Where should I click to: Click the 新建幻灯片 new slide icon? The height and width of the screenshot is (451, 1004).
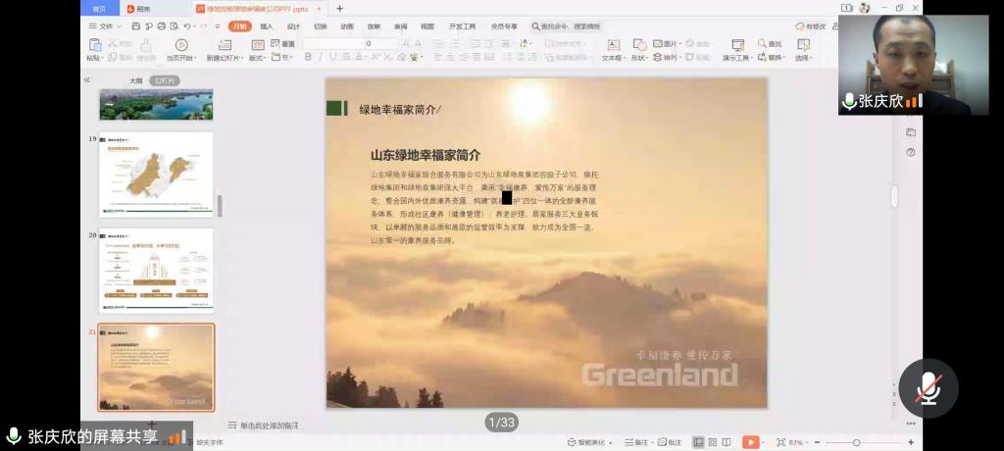pos(225,44)
